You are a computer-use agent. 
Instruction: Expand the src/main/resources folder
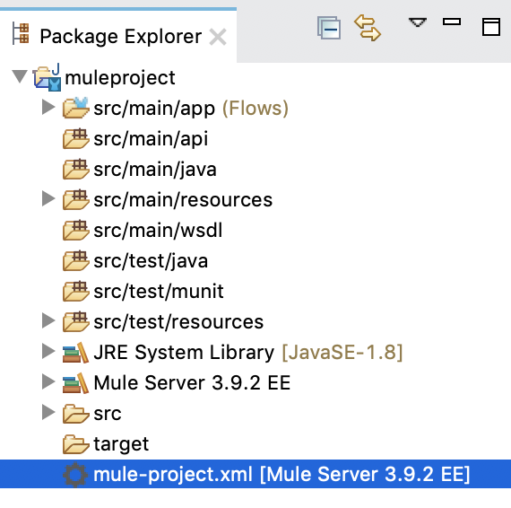(48, 198)
